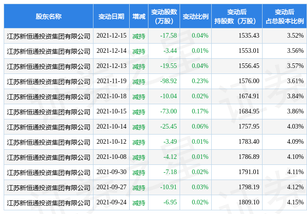Select the date cell 2021-09-30
The image size is (307, 214).
pyautogui.click(x=111, y=172)
